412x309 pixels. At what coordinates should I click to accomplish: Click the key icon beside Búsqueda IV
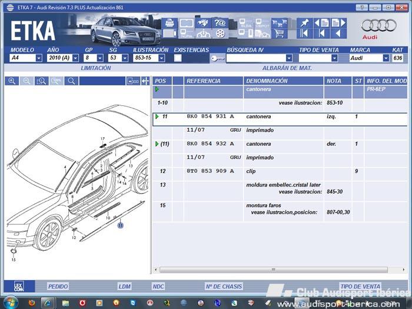click(x=217, y=58)
